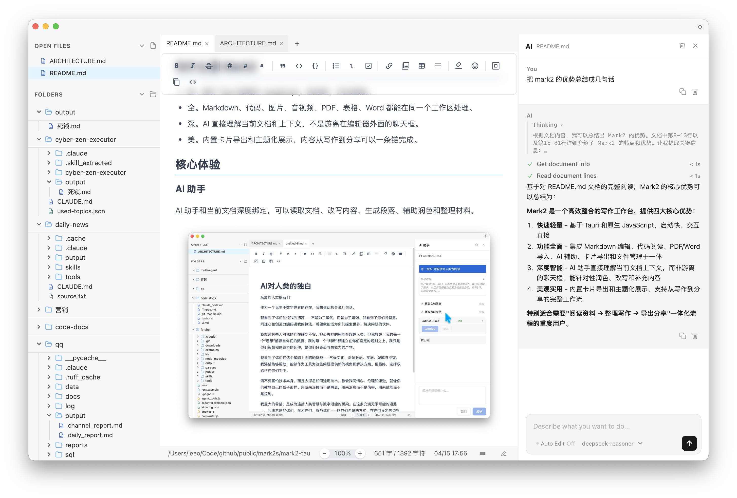Zoom in with the plus button
Image resolution: width=737 pixels, height=498 pixels.
click(360, 453)
